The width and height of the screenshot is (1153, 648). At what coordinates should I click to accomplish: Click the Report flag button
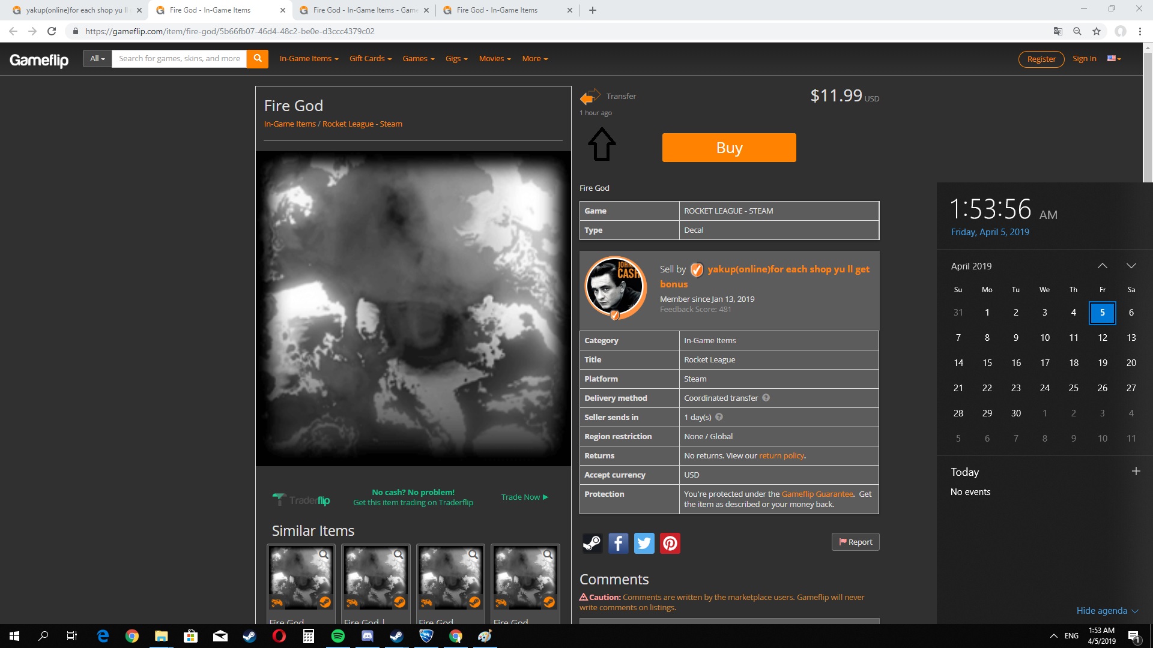[855, 542]
